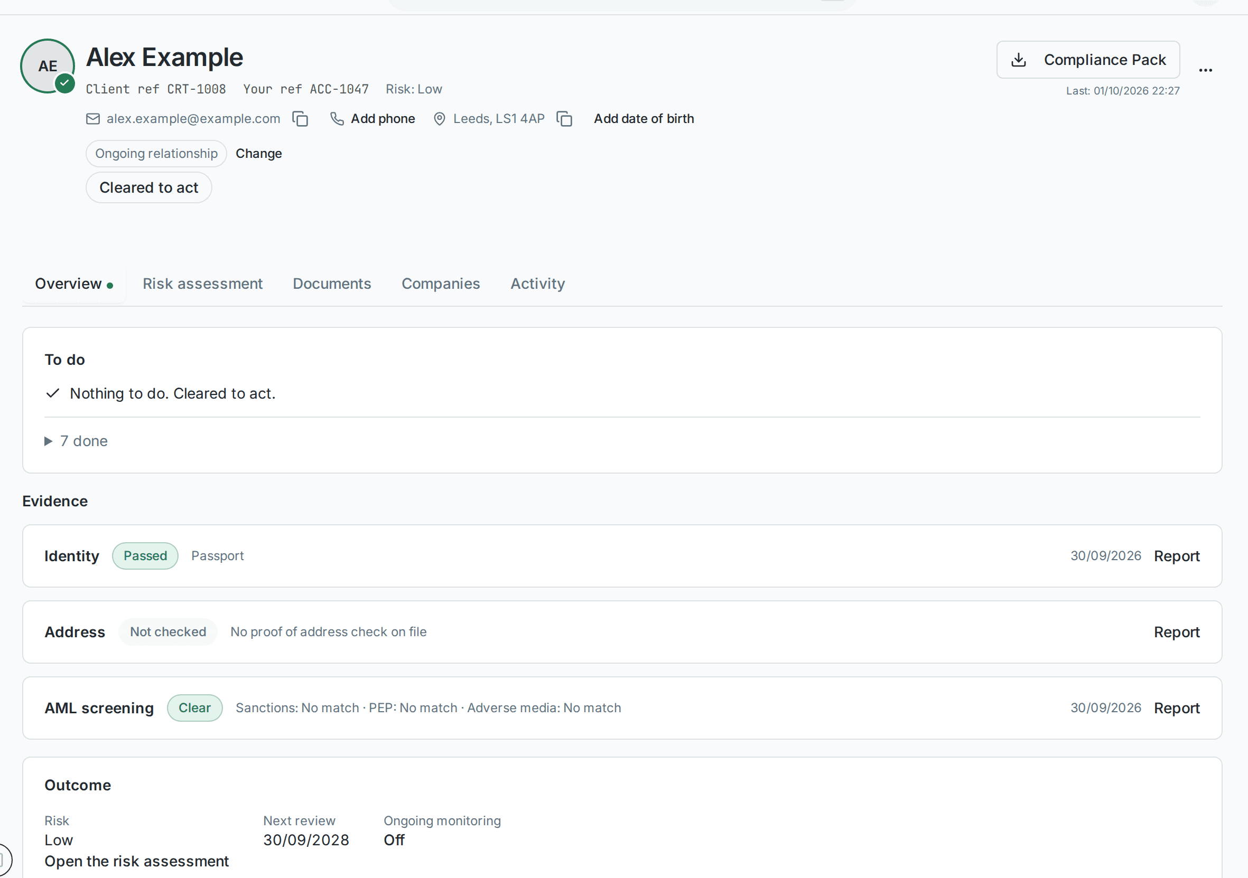1248x878 pixels.
Task: Copy the Leeds address with the copy icon
Action: [x=564, y=119]
